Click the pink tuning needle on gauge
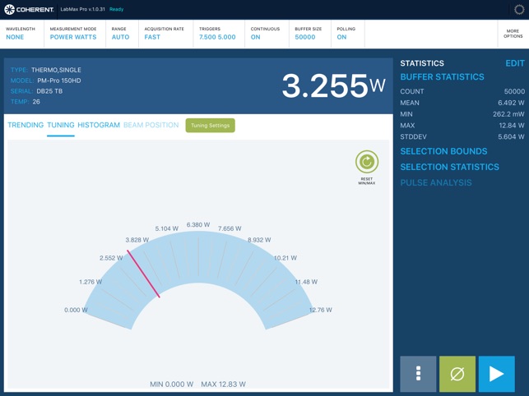The image size is (529, 396). [x=143, y=274]
